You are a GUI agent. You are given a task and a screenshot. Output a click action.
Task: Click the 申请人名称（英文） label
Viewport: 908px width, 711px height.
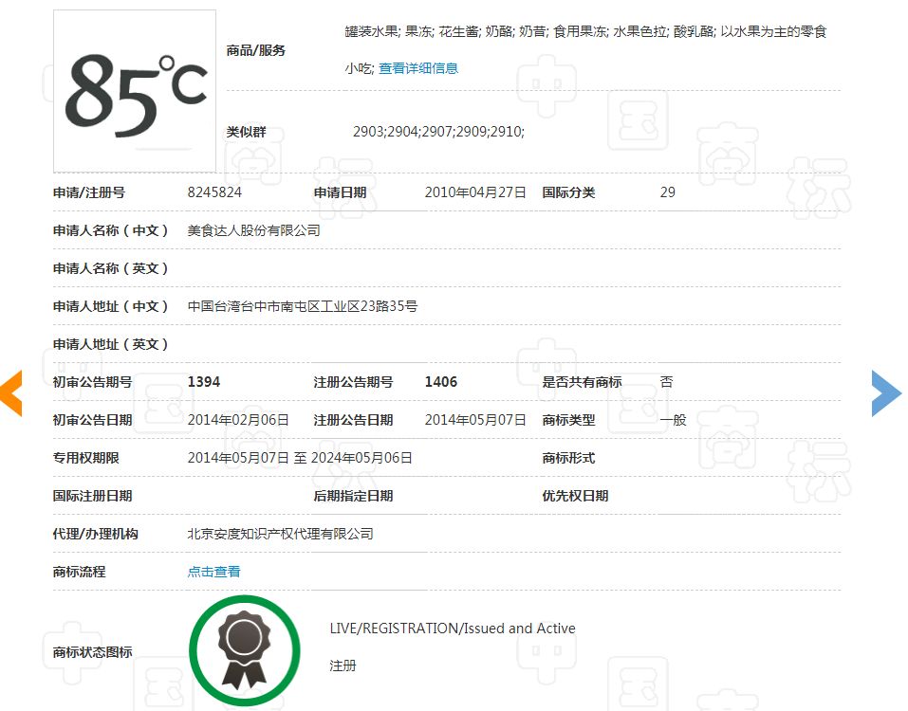click(x=111, y=268)
